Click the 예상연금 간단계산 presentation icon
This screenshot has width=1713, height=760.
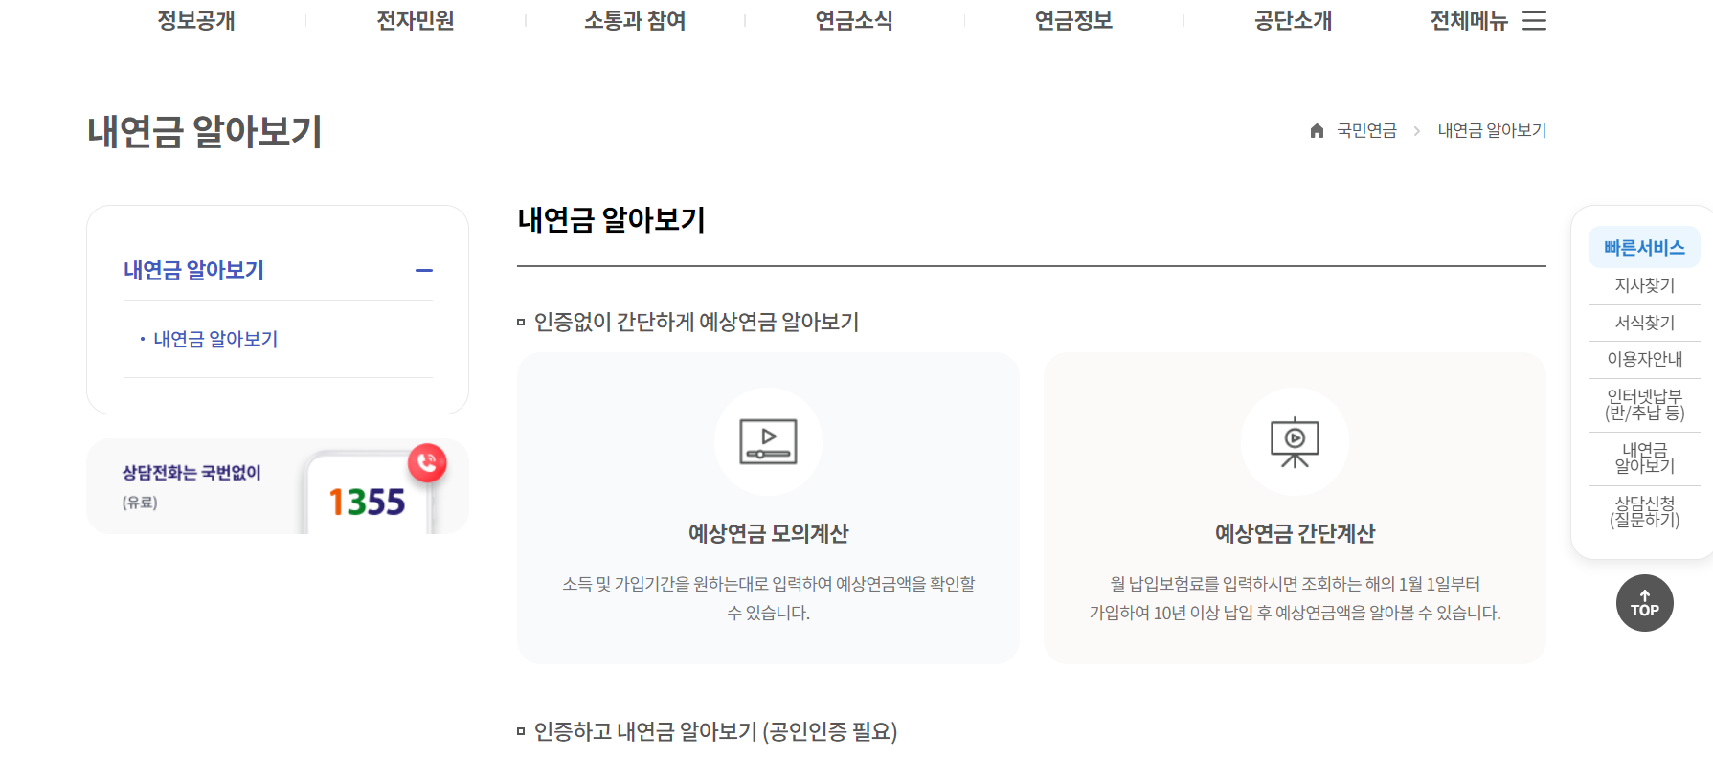tap(1295, 442)
